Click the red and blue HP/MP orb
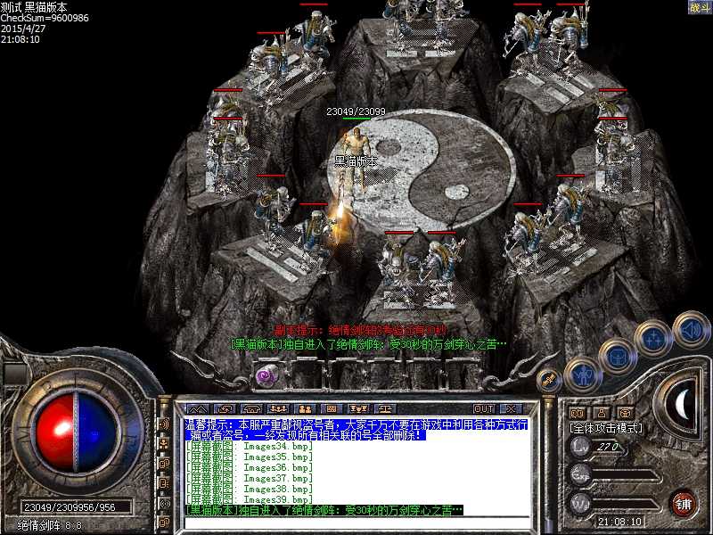 coord(76,432)
